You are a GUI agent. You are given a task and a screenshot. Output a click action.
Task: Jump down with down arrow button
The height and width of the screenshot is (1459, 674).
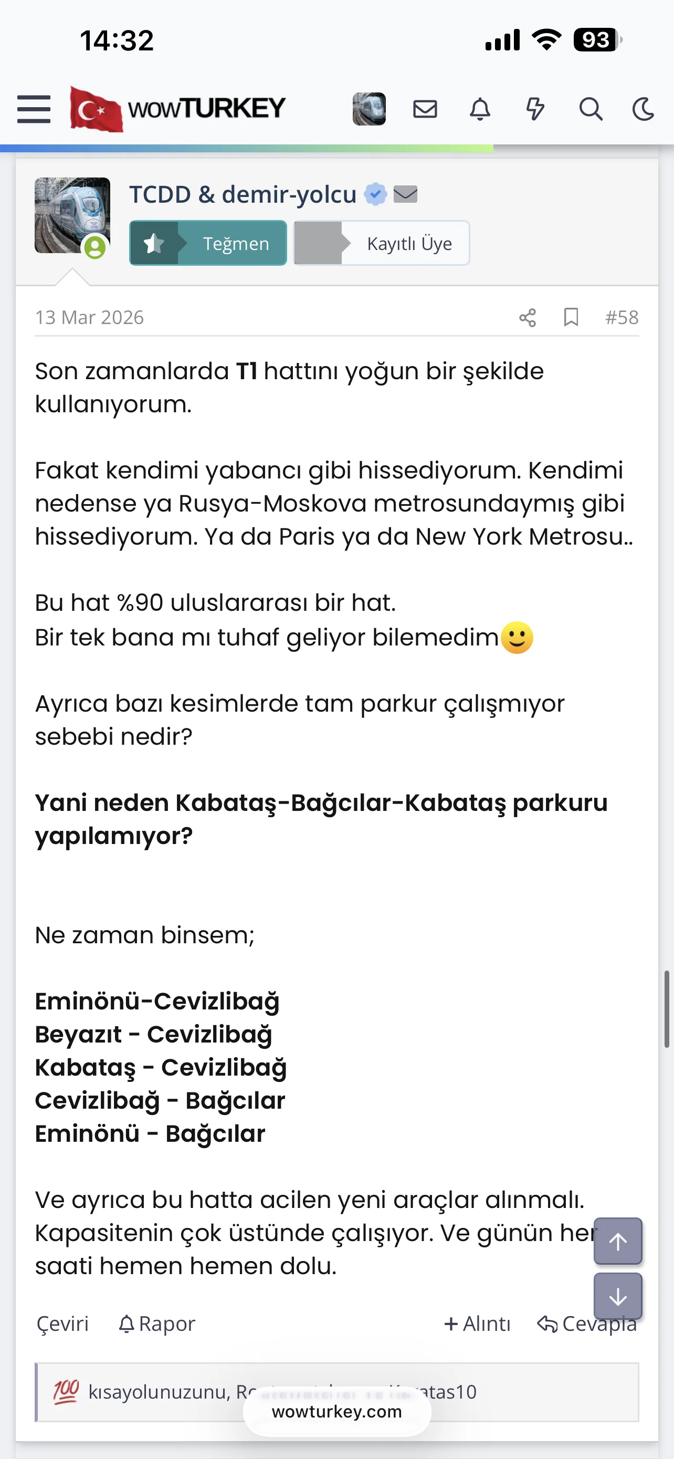(617, 1296)
